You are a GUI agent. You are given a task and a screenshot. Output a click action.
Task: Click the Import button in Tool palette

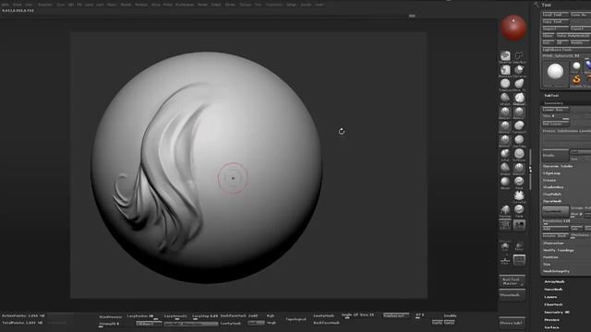coord(555,29)
